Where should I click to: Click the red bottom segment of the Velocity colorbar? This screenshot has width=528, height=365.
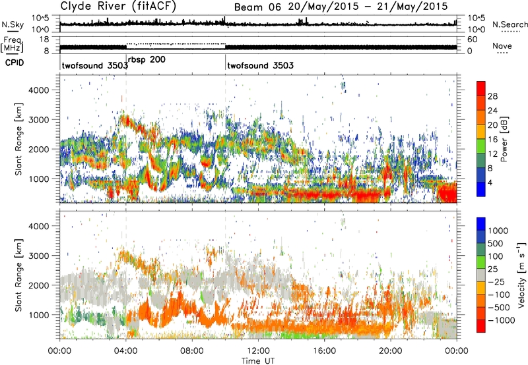481,326
